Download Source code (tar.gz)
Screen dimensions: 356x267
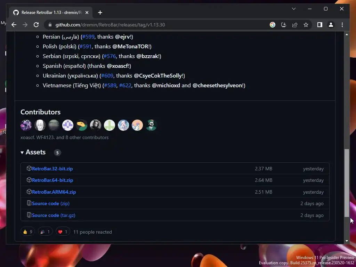(54, 215)
